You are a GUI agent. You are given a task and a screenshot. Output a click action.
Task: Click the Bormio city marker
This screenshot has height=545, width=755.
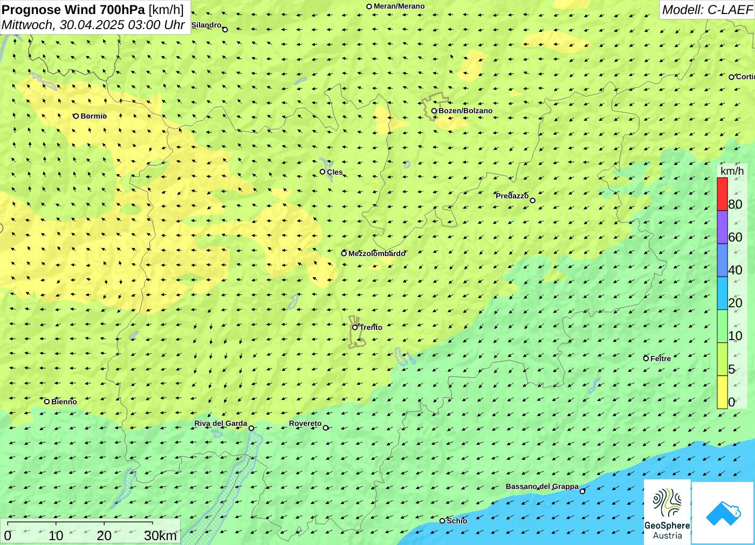coord(76,116)
